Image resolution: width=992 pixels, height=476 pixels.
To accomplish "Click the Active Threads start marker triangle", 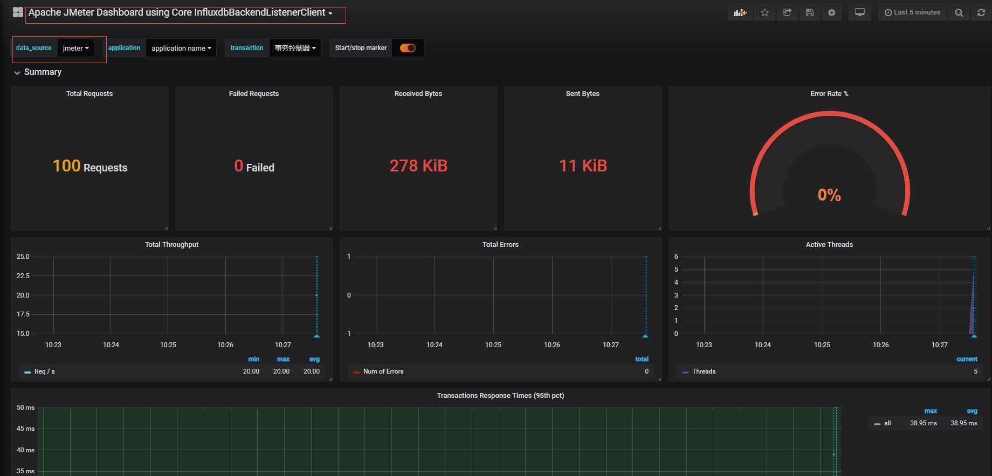I will [x=974, y=336].
